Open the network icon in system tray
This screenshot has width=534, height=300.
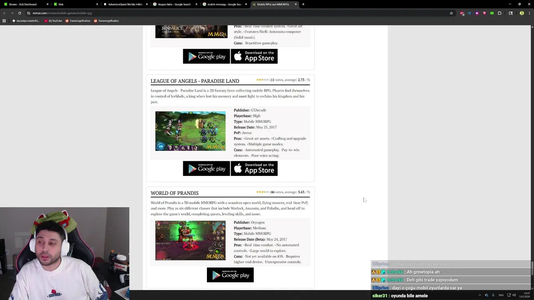(x=509, y=295)
